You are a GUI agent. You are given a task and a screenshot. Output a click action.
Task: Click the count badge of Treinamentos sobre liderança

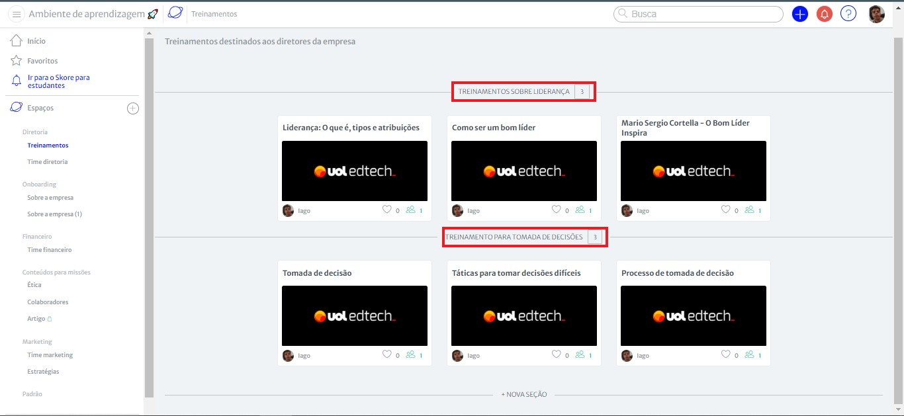click(582, 92)
